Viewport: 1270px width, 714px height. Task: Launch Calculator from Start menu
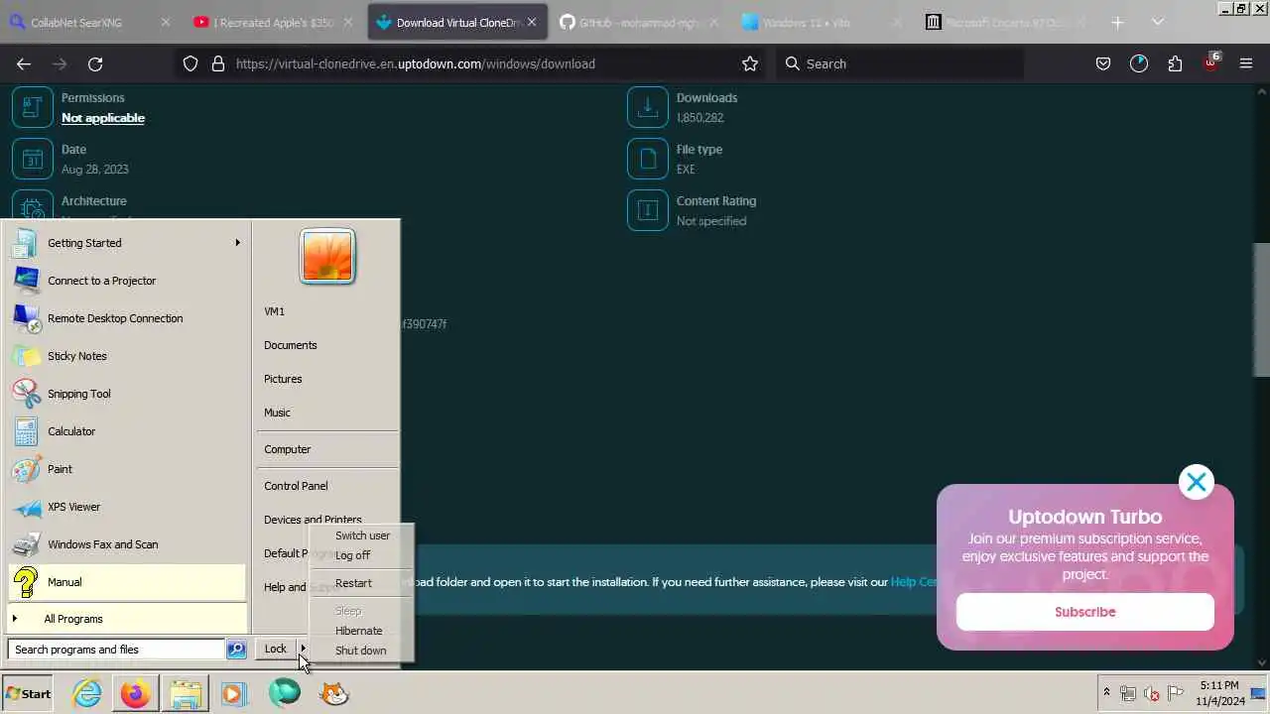click(x=127, y=431)
